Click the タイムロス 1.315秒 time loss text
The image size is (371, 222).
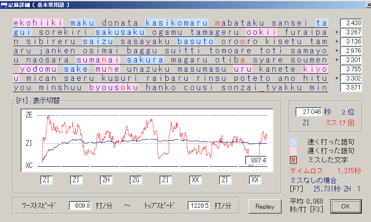click(325, 171)
